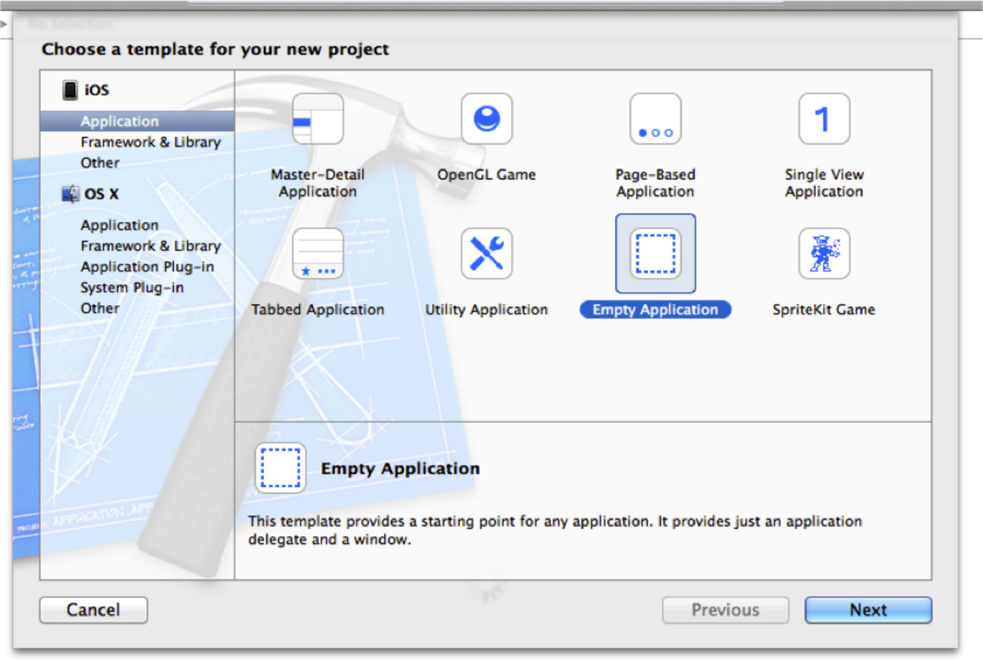
Task: Click the Empty Application icon in description pane
Action: 281,468
